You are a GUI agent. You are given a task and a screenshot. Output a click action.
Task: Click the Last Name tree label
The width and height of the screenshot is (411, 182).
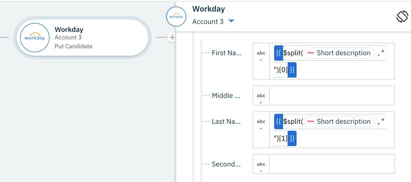coord(226,121)
